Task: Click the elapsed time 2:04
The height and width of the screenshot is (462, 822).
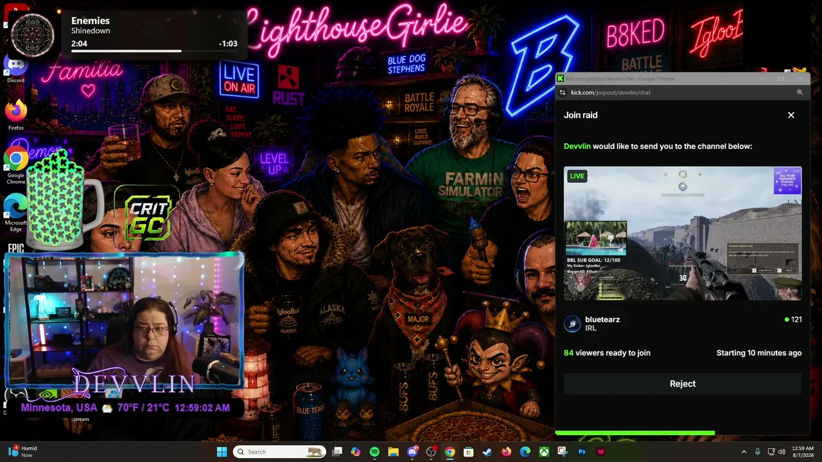Action: [79, 44]
